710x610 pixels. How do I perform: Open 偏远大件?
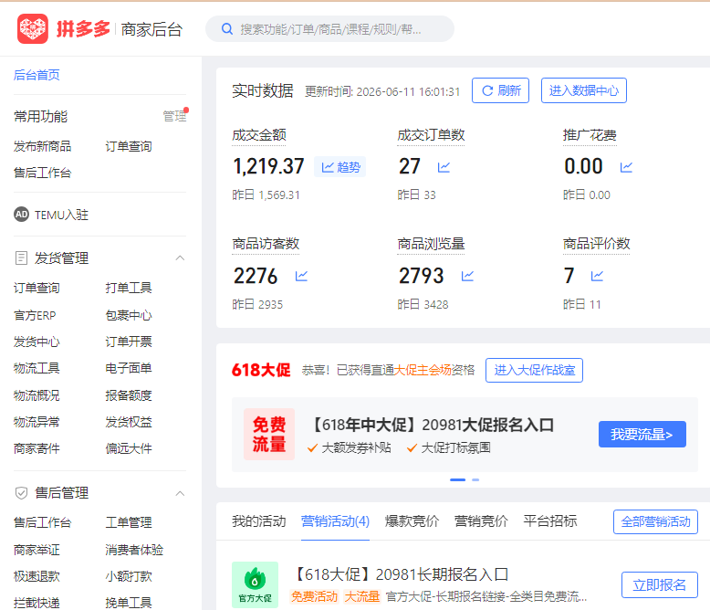point(129,448)
